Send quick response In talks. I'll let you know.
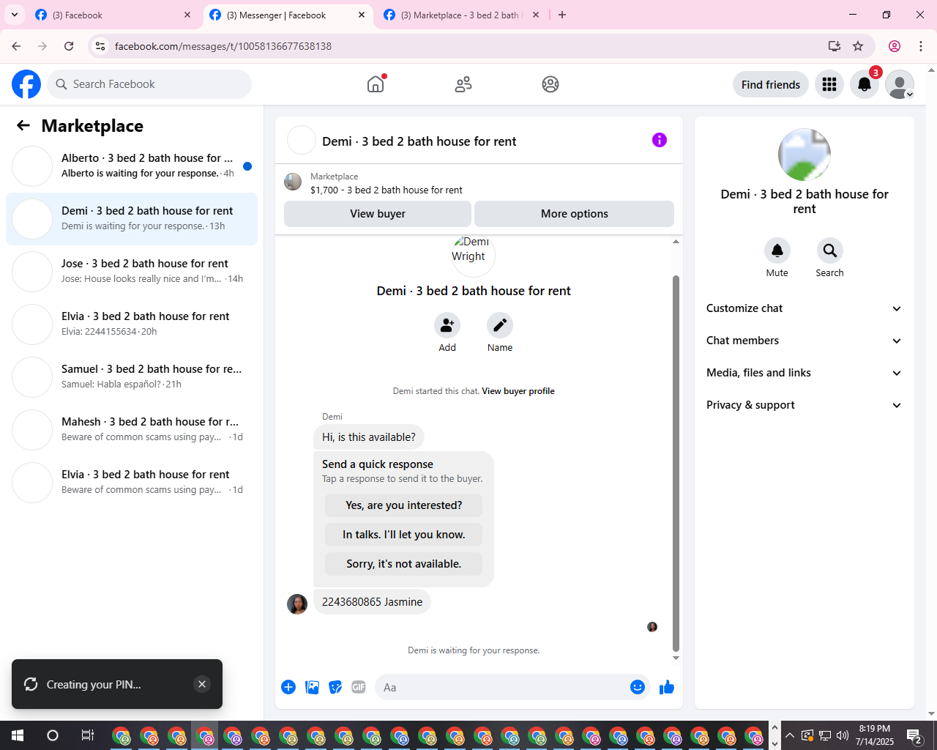Viewport: 937px width, 750px height. click(x=404, y=535)
